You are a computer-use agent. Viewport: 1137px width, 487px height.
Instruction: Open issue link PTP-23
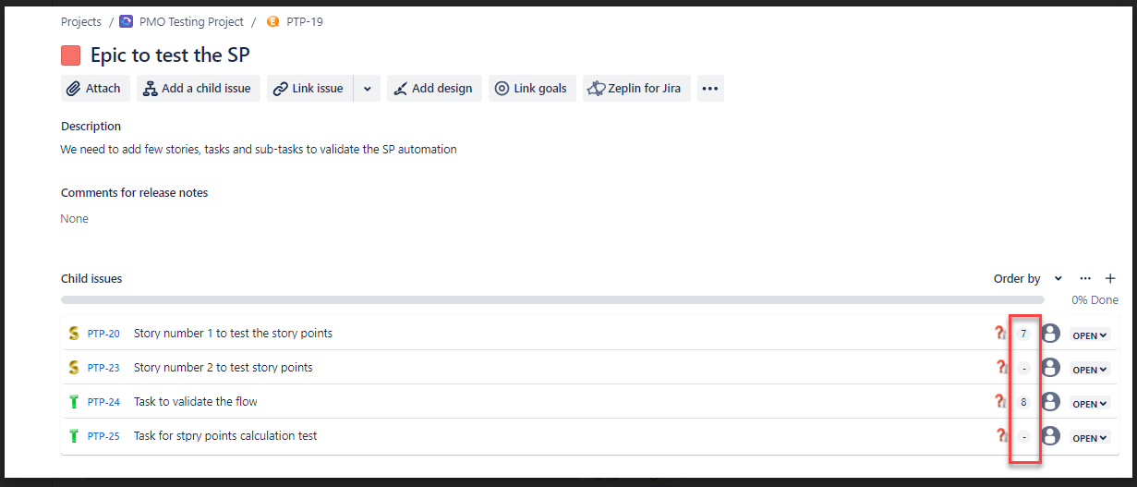tap(103, 368)
